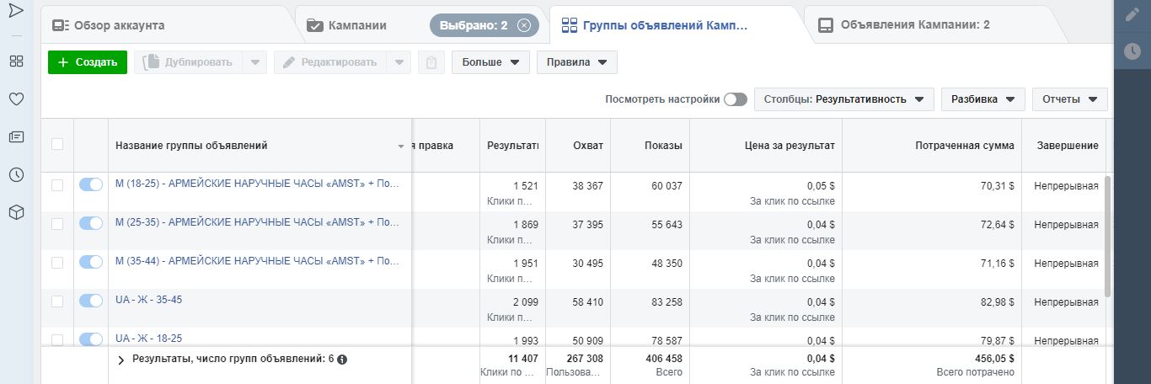Click the info icon next to results summary
Screen dimensions: 1151x384
pyautogui.click(x=342, y=360)
